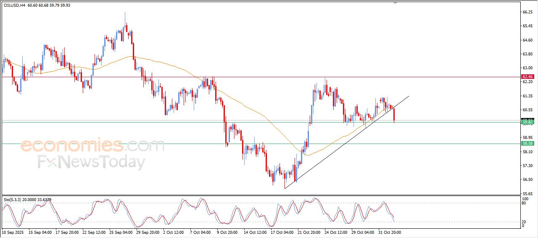Click the 66.25 value on price scale
The image size is (538, 238).
point(527,12)
